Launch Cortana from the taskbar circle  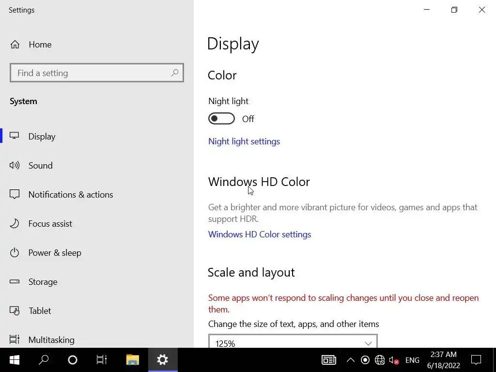[73, 360]
